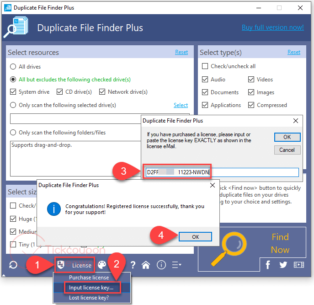Toggle Check/uncheck all types checkbox
The height and width of the screenshot is (305, 314).
(x=205, y=66)
